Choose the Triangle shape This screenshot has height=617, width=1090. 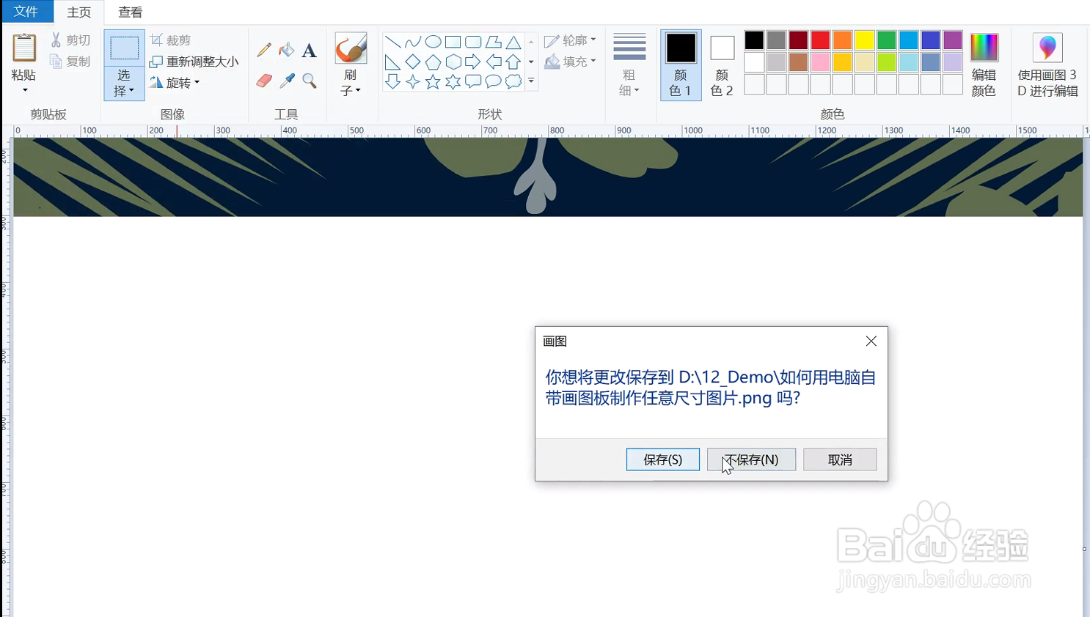point(513,42)
